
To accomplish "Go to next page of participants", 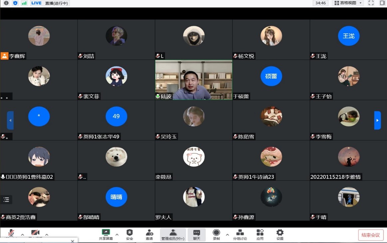I will click(377, 120).
